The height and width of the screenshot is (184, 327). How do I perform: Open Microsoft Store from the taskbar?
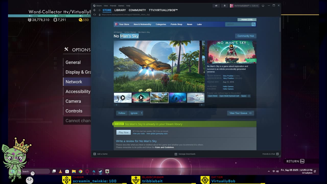[67, 171]
